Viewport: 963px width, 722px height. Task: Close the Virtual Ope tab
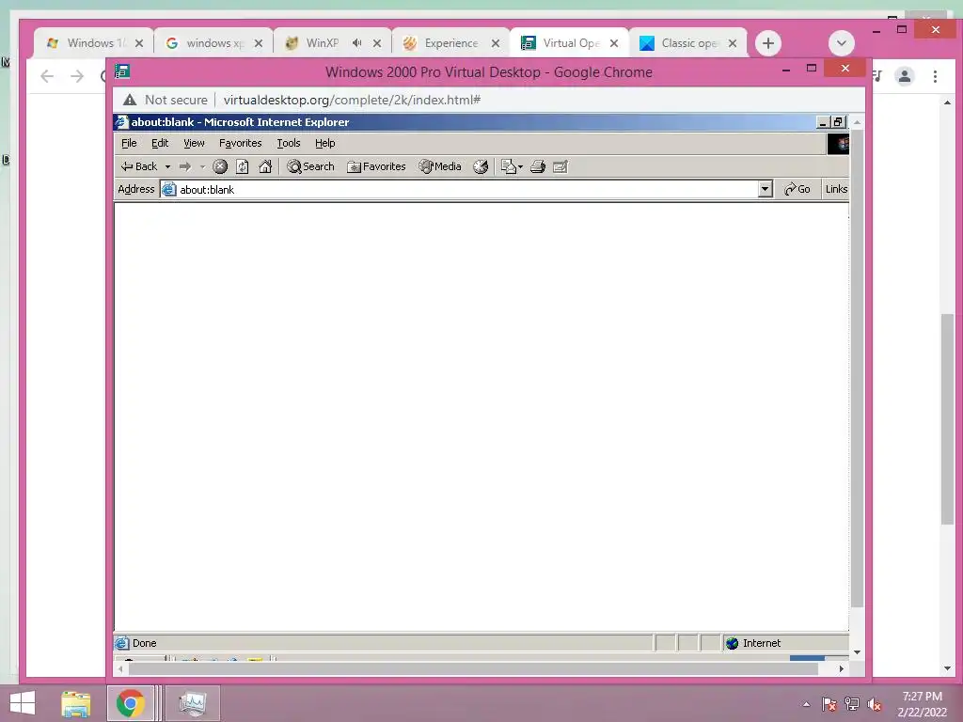point(613,43)
